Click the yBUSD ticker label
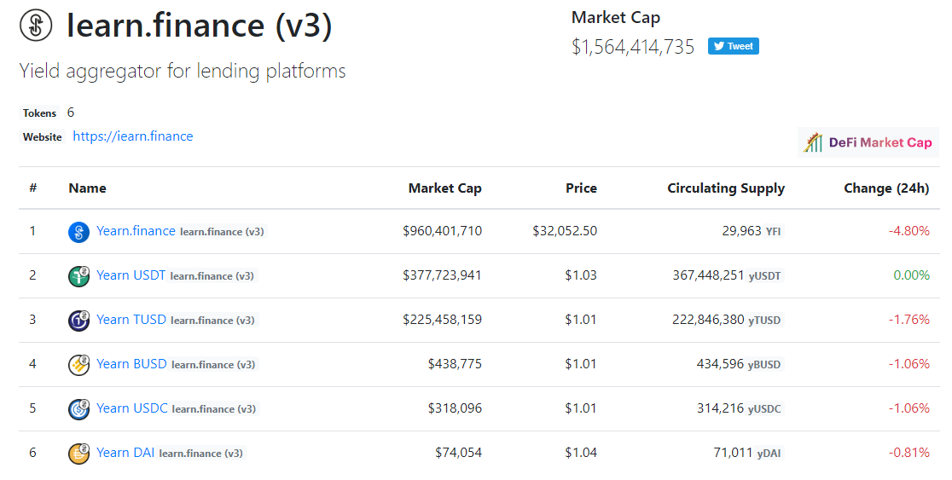Screen dimensions: 952x480 [764, 365]
